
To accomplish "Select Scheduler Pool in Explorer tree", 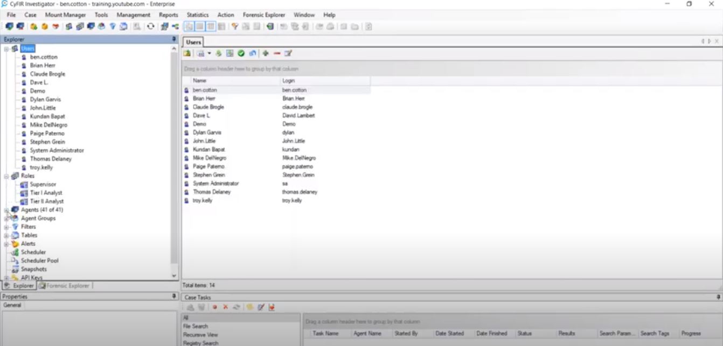I will pos(39,260).
